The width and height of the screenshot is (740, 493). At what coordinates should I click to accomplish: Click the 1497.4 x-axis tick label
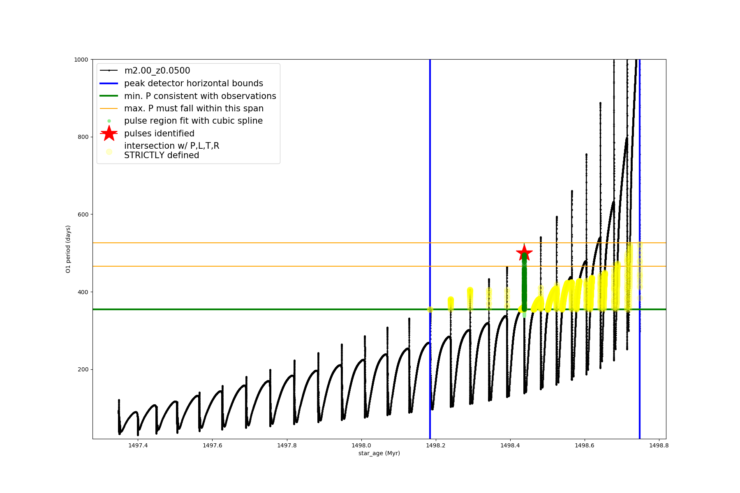(x=138, y=445)
